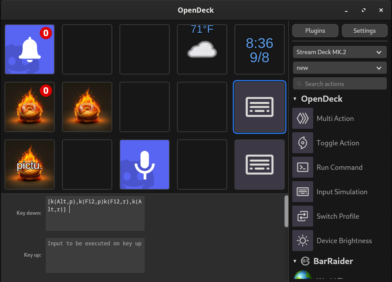Click the Toggle Action icon

pos(303,143)
